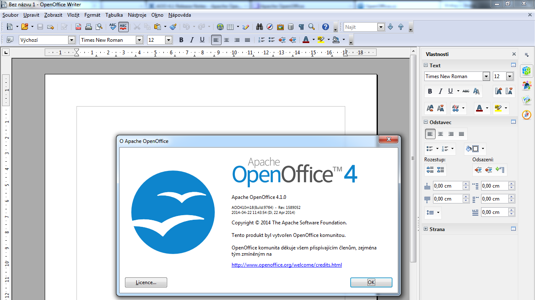The height and width of the screenshot is (300, 535).
Task: Click OK in the About dialog
Action: [x=371, y=282]
